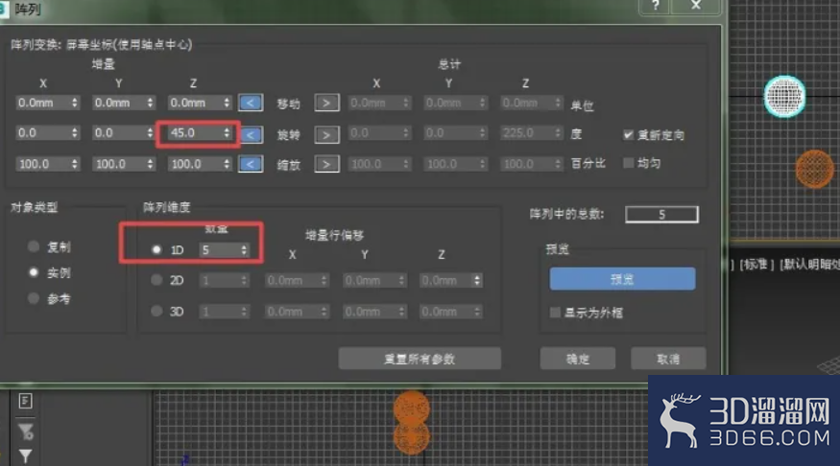Viewport: 840px width, 466px height.
Task: Click the [默认明暗处理] viewport shading label
Action: (x=809, y=265)
